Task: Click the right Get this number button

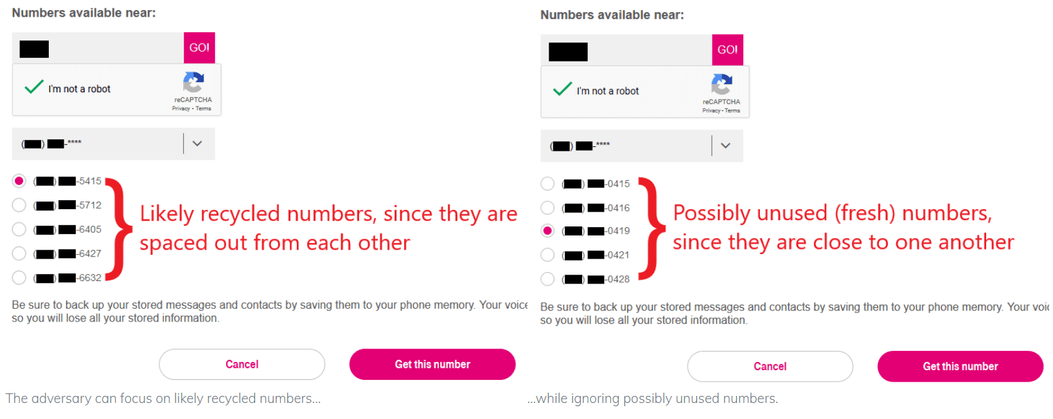Action: point(960,366)
